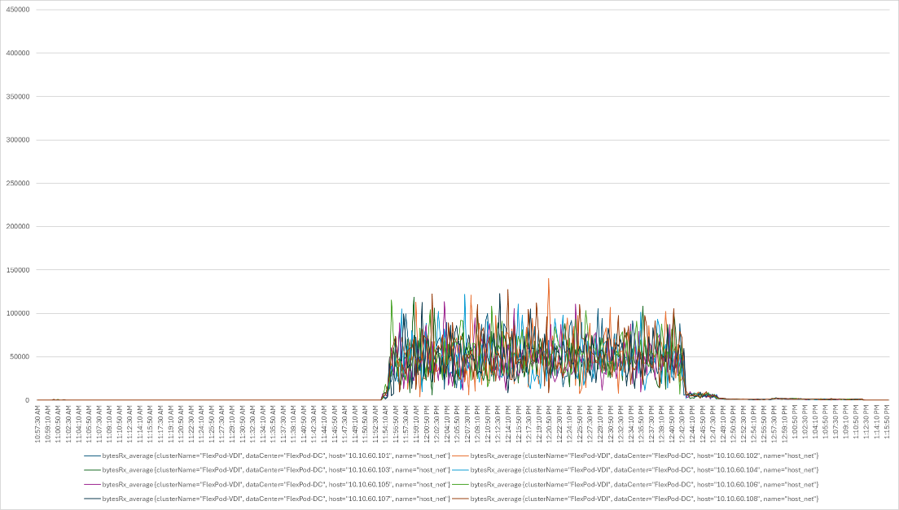Select legend entry for host 10.10.60.102
899x510 pixels.
point(635,456)
